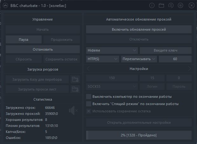
Task: Open the HTTP(S) proxy type dropdown
Action: pos(103,59)
